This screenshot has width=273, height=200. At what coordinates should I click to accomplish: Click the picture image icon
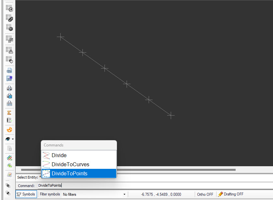tap(9, 174)
